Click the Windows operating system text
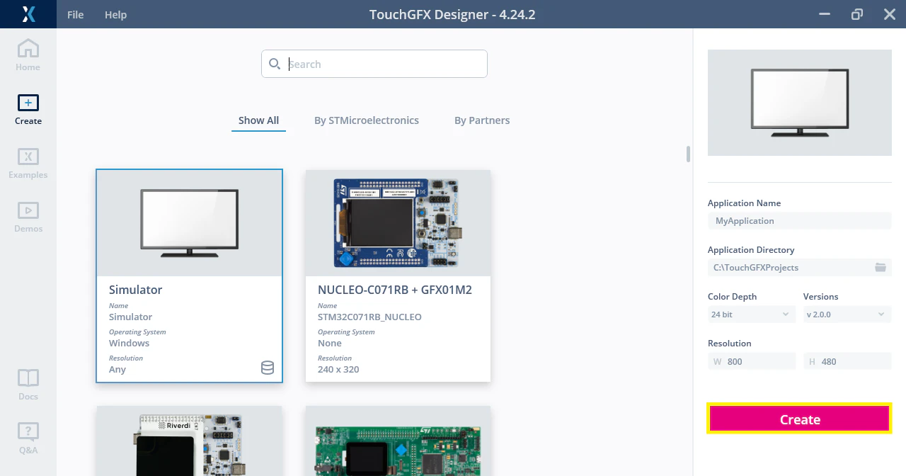This screenshot has height=476, width=906. (x=129, y=343)
